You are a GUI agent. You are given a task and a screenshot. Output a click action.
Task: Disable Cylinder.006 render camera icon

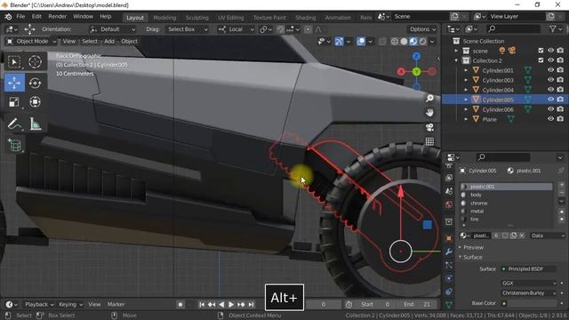(x=560, y=108)
